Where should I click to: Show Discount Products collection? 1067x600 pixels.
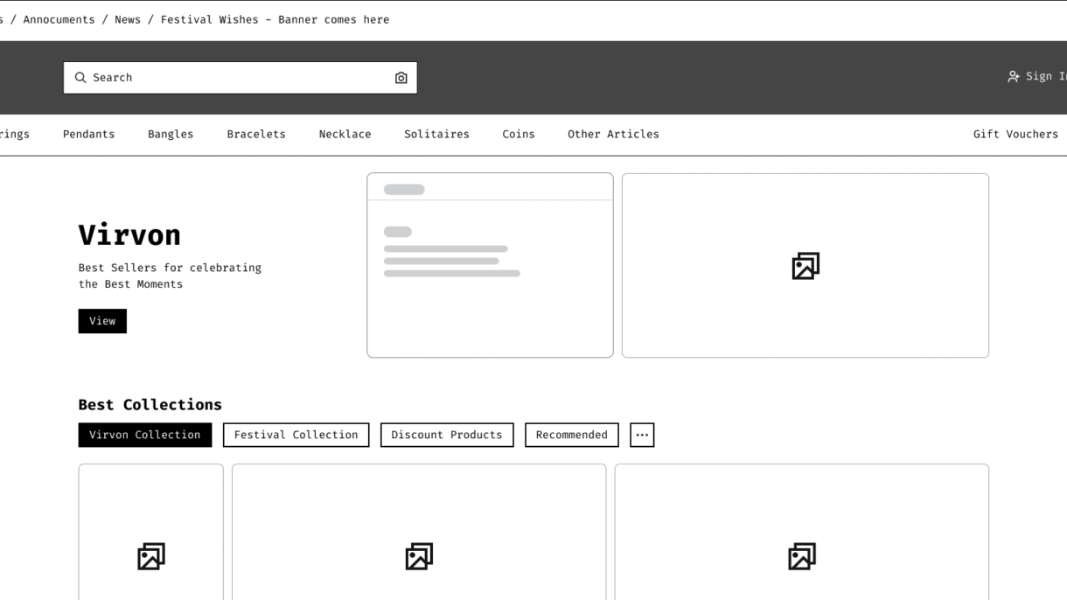coord(447,435)
